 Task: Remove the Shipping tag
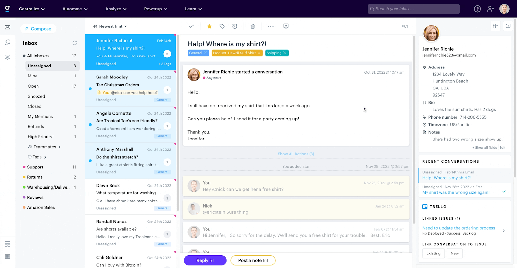(285, 53)
